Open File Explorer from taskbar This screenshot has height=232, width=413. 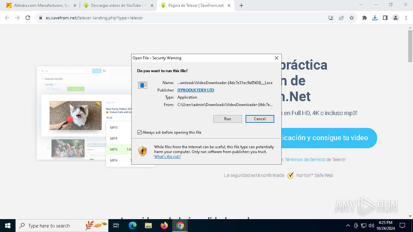click(148, 226)
